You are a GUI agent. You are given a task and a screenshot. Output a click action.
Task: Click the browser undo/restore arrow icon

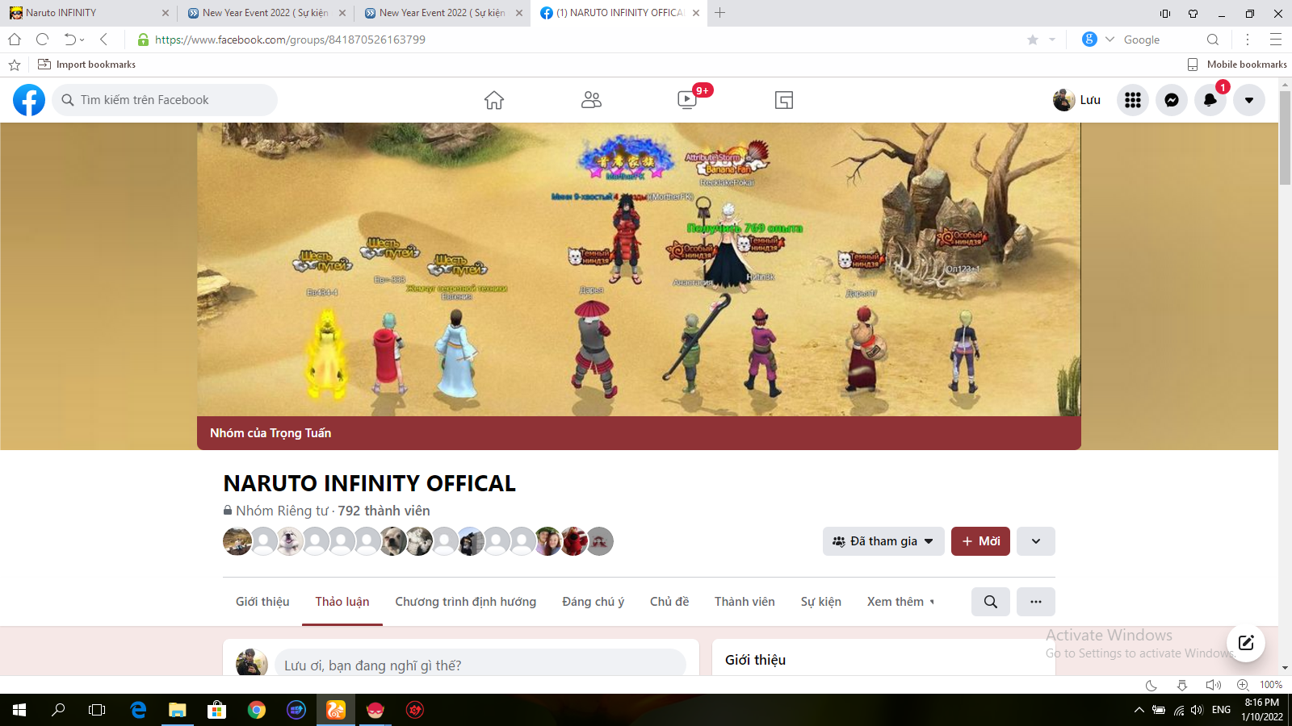71,40
